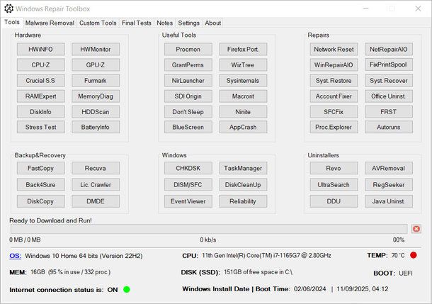
Task: Launch Recuva
Action: [x=96, y=168]
